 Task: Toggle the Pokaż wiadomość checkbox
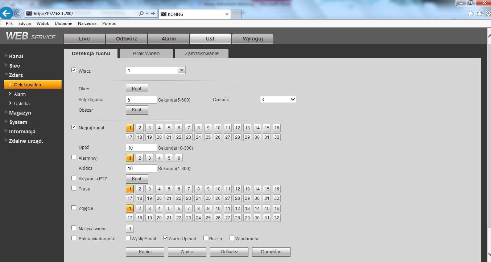[x=74, y=238]
